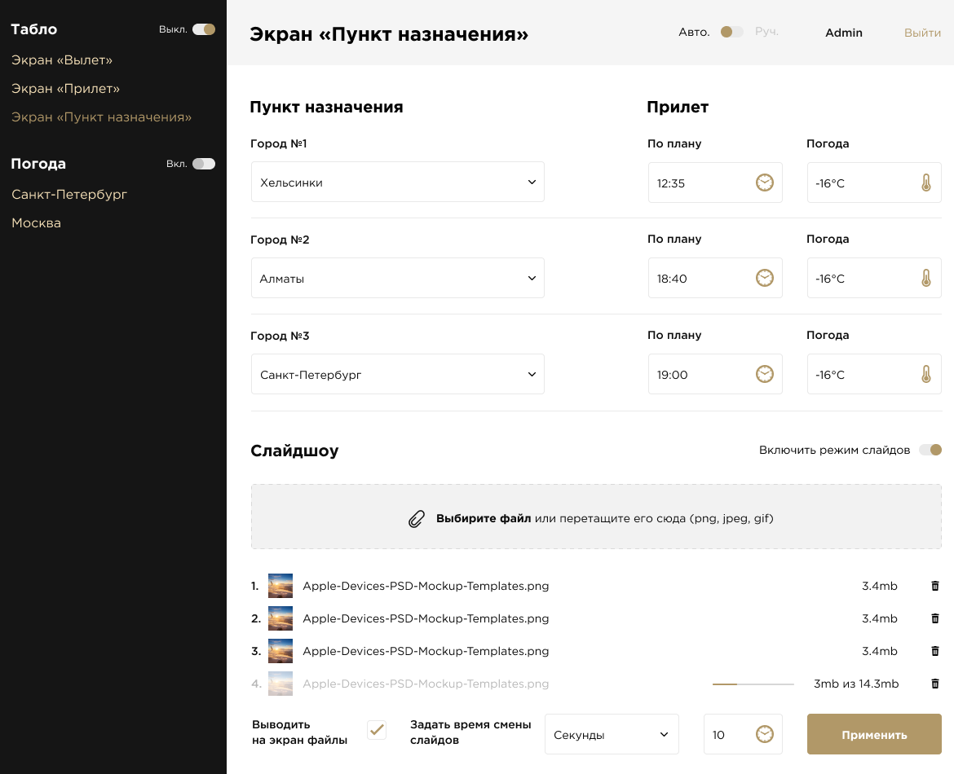Delete the first uploaded file with trash icon
The image size is (954, 774).
pyautogui.click(x=935, y=586)
